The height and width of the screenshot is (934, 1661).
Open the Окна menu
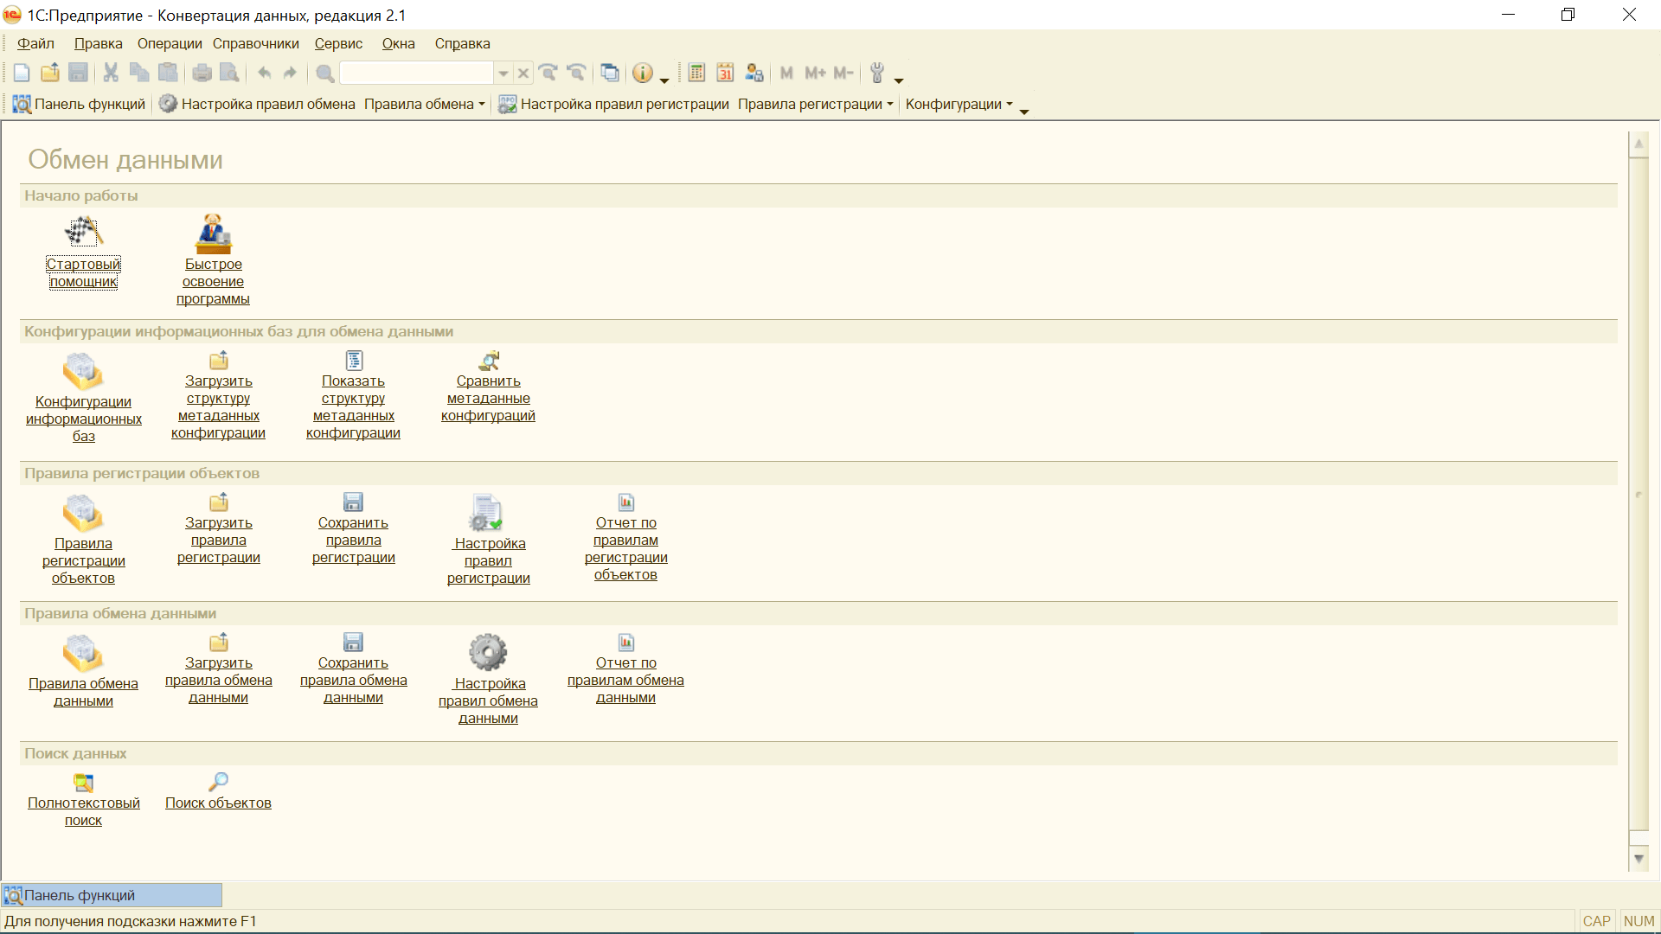tap(399, 43)
